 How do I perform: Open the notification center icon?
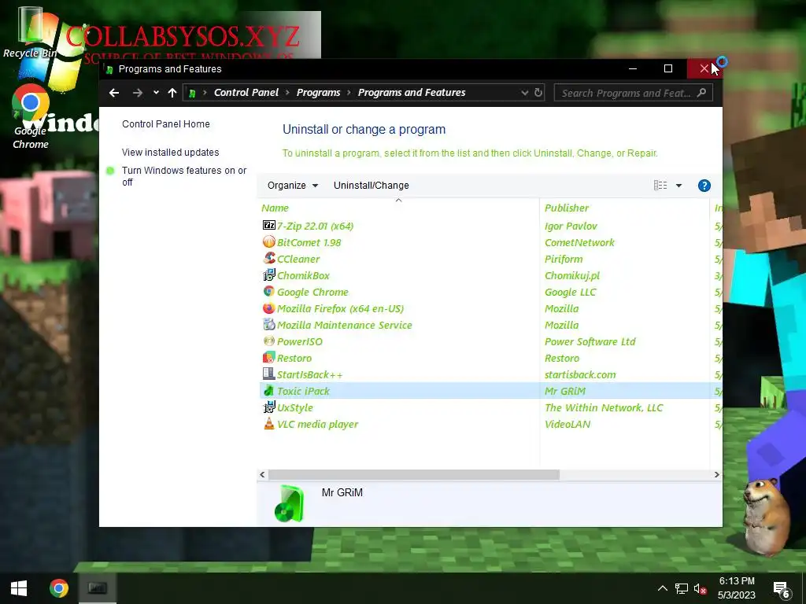(782, 589)
